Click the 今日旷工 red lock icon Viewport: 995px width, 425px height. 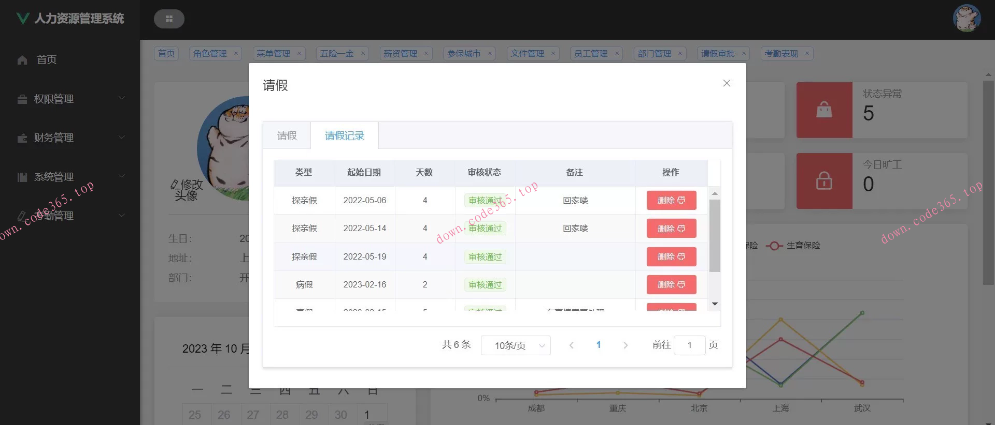tap(824, 181)
